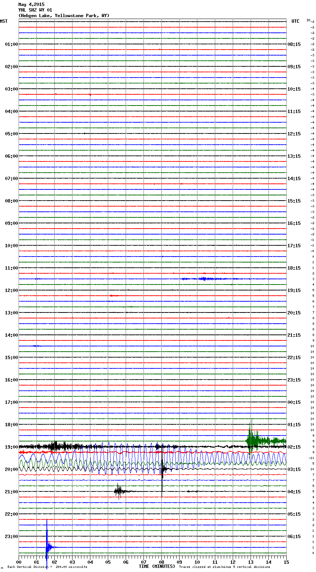The image size is (316, 572).
Task: Select the 13:00 MST row label
Action: coord(12,313)
